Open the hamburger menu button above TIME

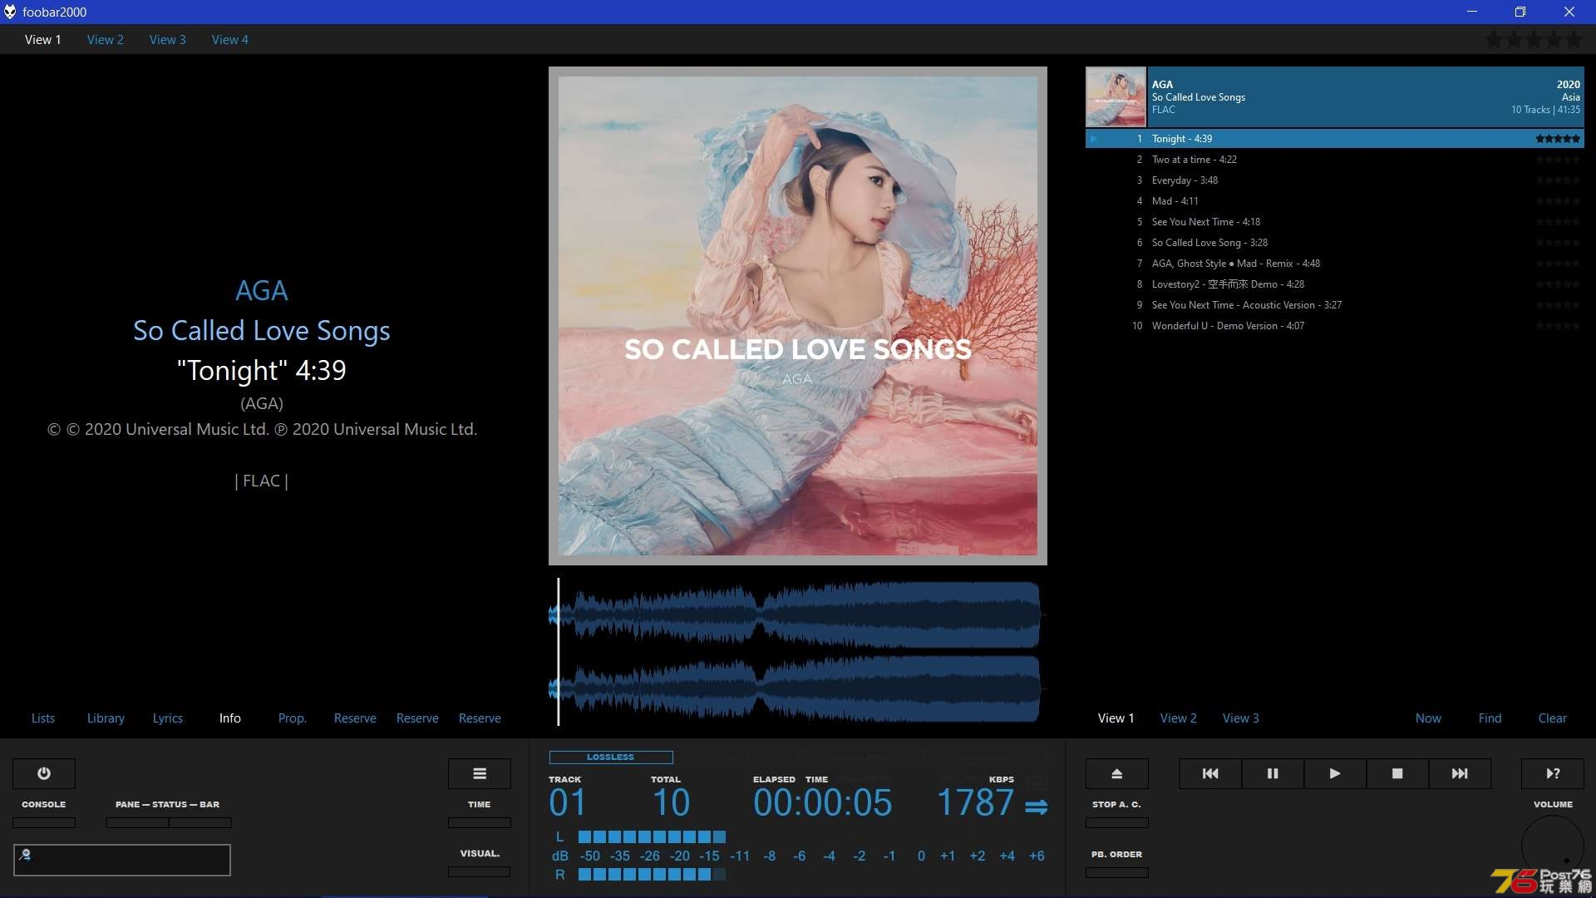pyautogui.click(x=480, y=773)
